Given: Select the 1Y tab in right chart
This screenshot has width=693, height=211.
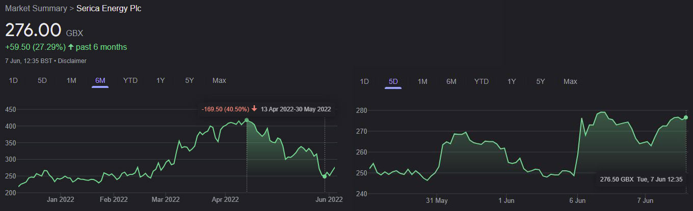Looking at the screenshot, I should [512, 81].
